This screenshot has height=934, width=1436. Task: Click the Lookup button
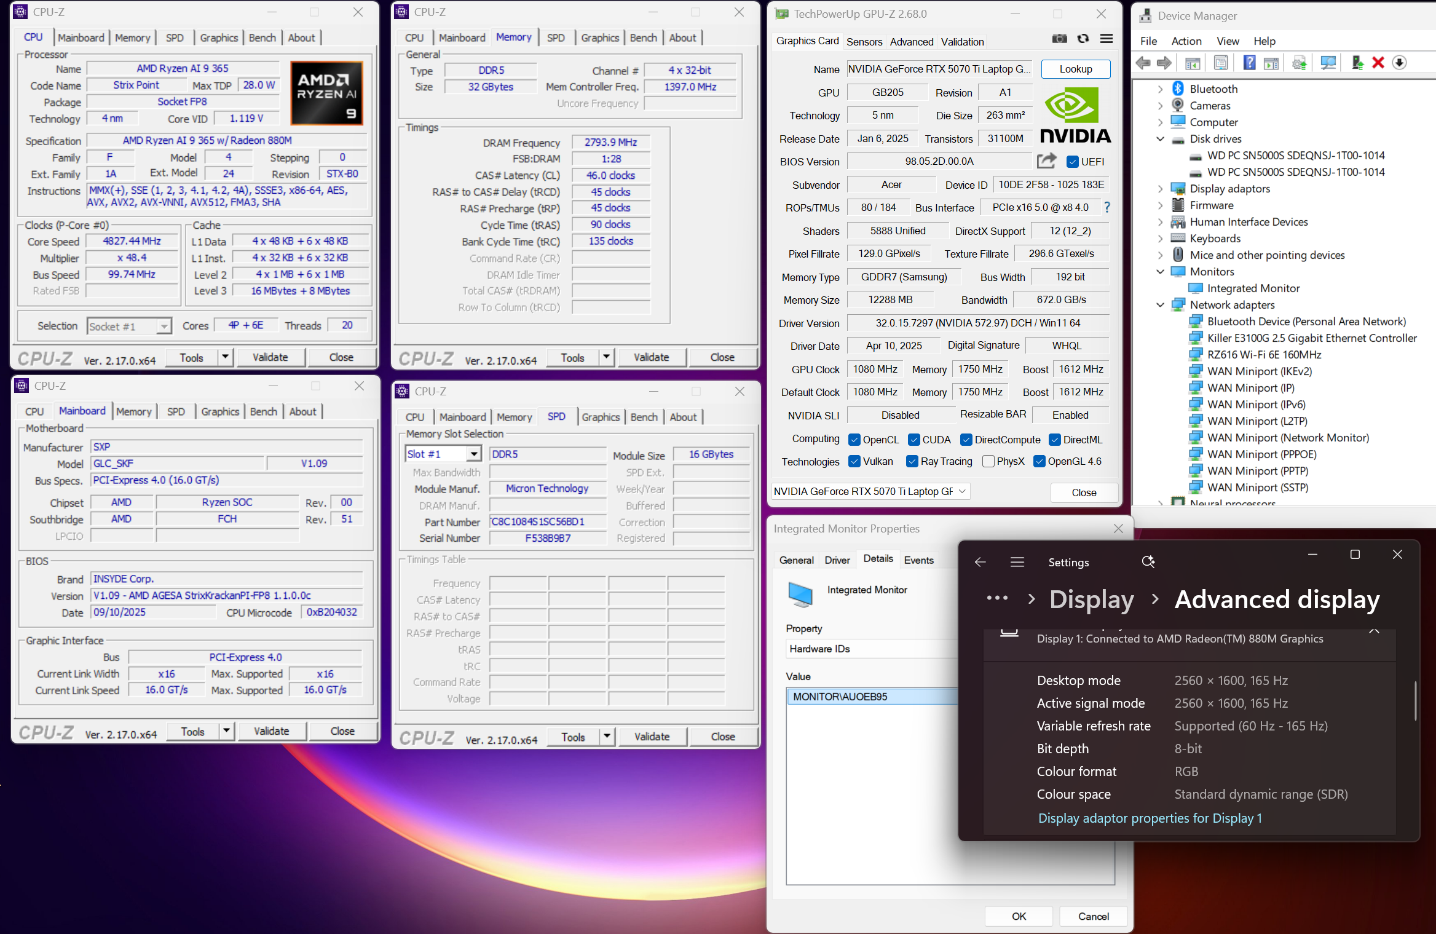(1075, 69)
